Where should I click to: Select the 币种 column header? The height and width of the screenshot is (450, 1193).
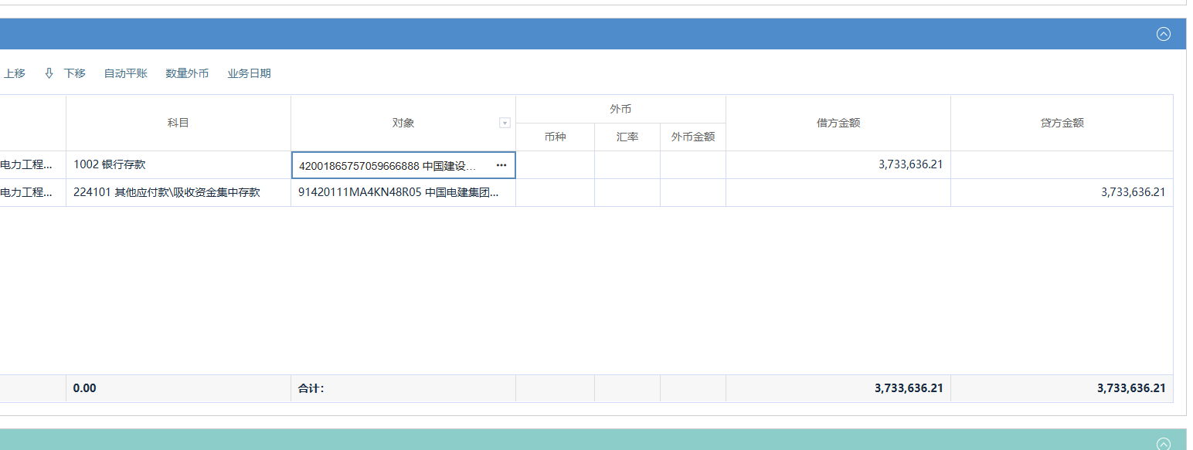click(x=555, y=137)
